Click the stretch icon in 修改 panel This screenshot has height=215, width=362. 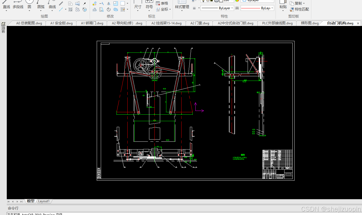(x=102, y=9)
